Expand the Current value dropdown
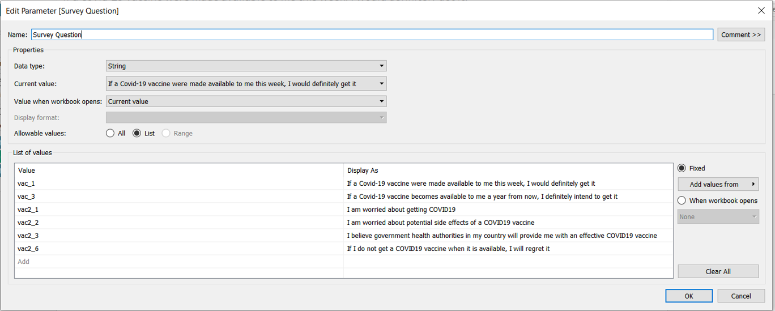775x311 pixels. pyautogui.click(x=246, y=84)
